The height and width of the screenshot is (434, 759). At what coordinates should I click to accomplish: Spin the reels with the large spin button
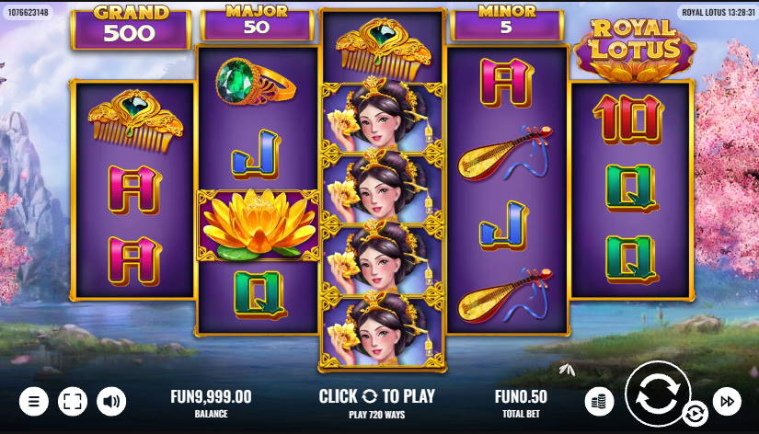(658, 394)
